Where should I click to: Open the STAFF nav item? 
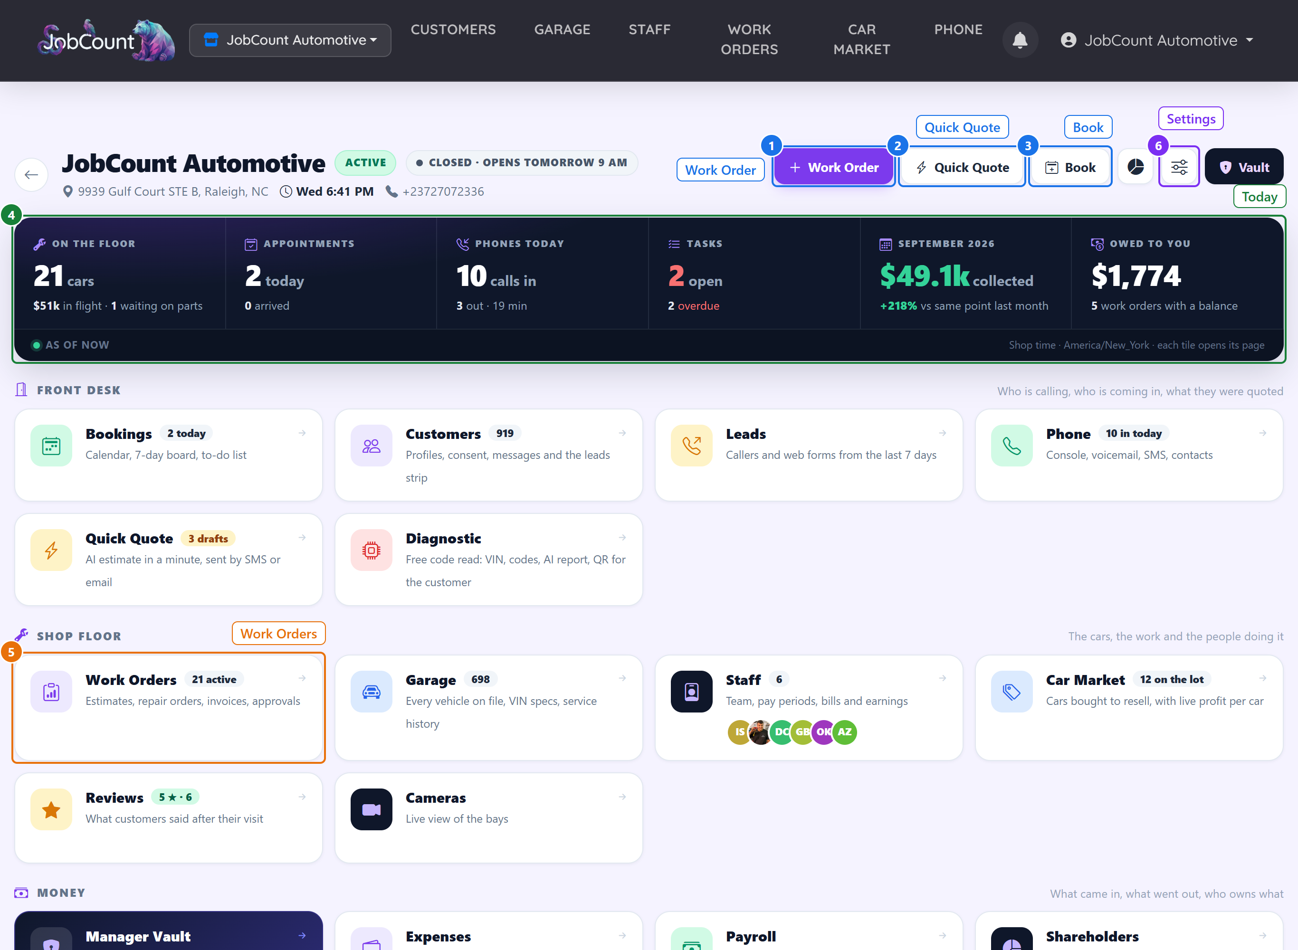[x=649, y=29]
